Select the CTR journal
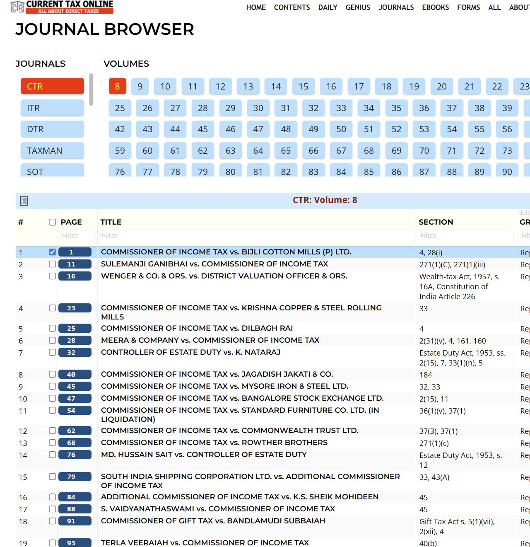This screenshot has width=530, height=547. tap(52, 86)
